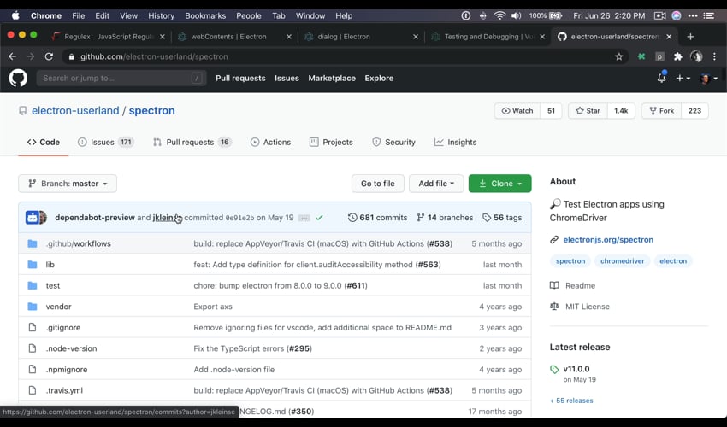Switch to the Issues tab
The image size is (727, 427).
click(x=105, y=142)
